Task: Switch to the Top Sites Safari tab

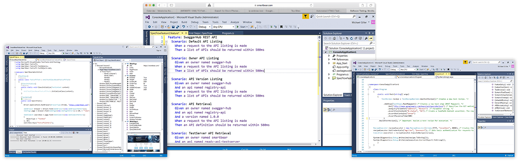Action: (x=295, y=11)
